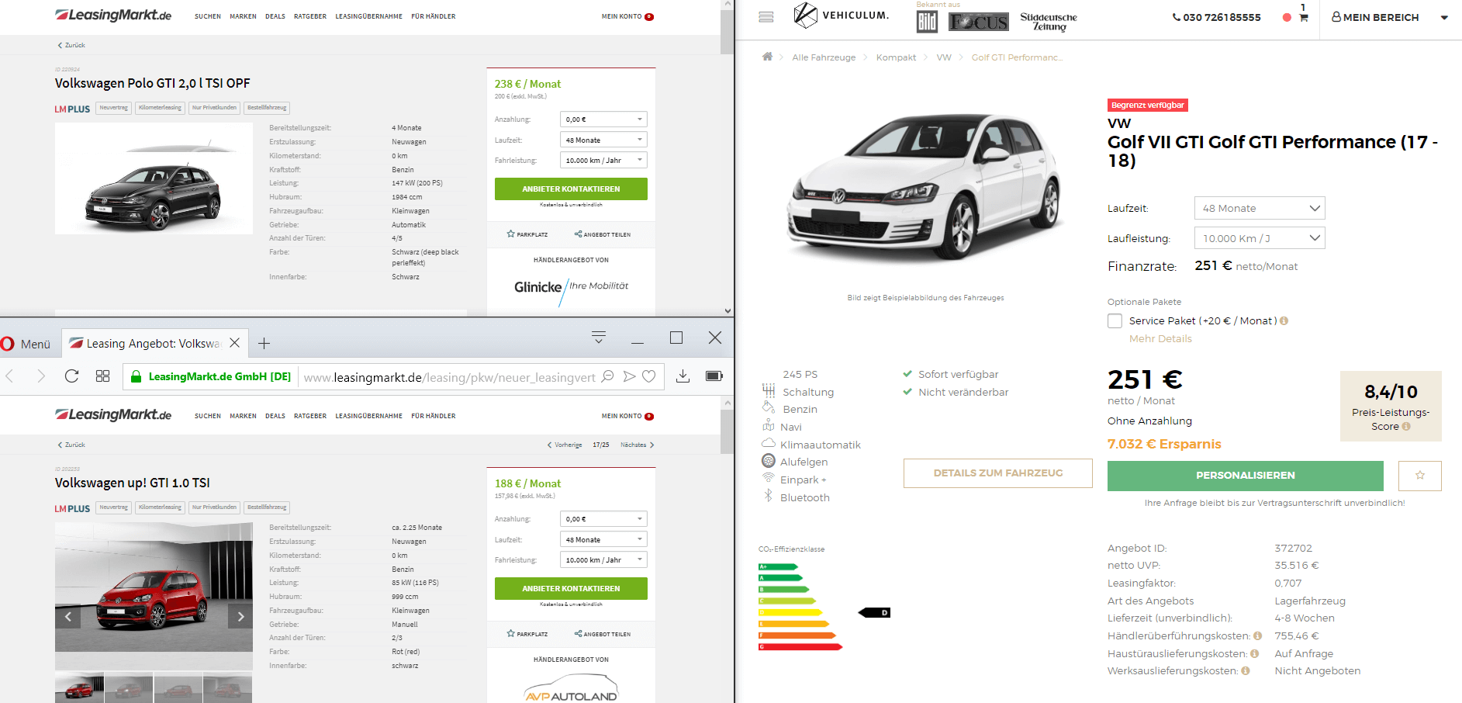Close the Leasing Angebot tab

(x=234, y=342)
